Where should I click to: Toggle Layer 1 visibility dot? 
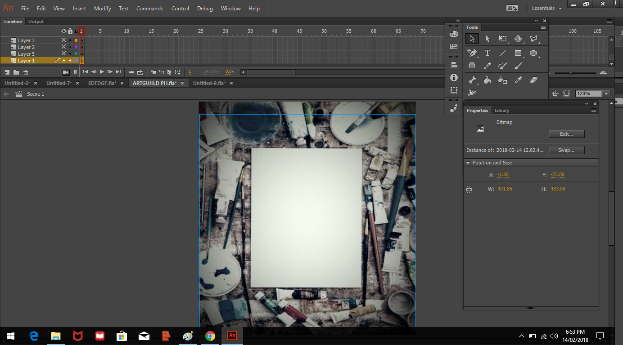point(63,61)
